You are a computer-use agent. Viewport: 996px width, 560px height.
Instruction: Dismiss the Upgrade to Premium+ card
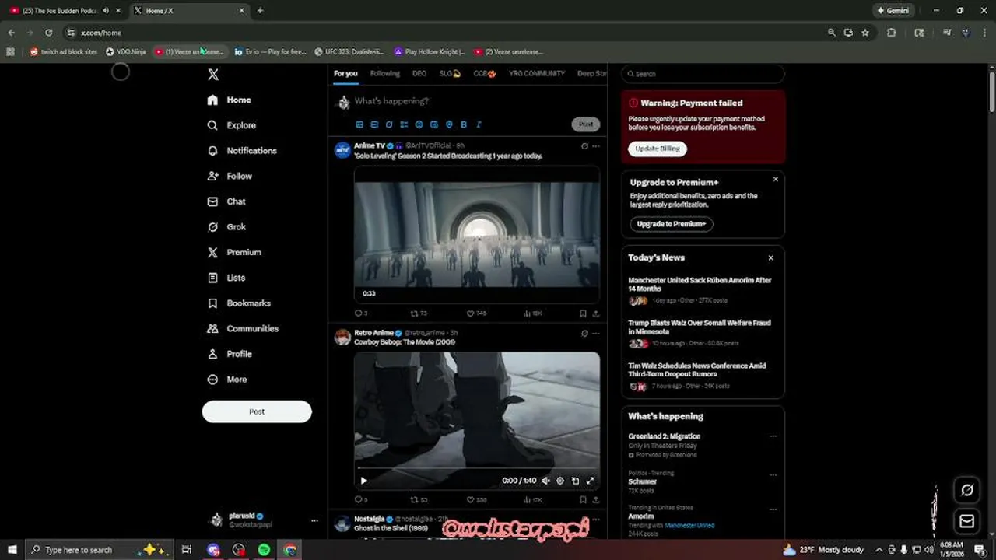click(775, 180)
